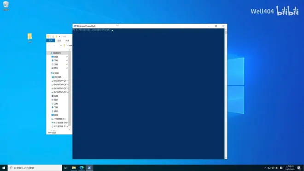Image resolution: width=304 pixels, height=171 pixels.
Task: Click the folder icon in Explorer's title bar
Action: tap(48, 36)
